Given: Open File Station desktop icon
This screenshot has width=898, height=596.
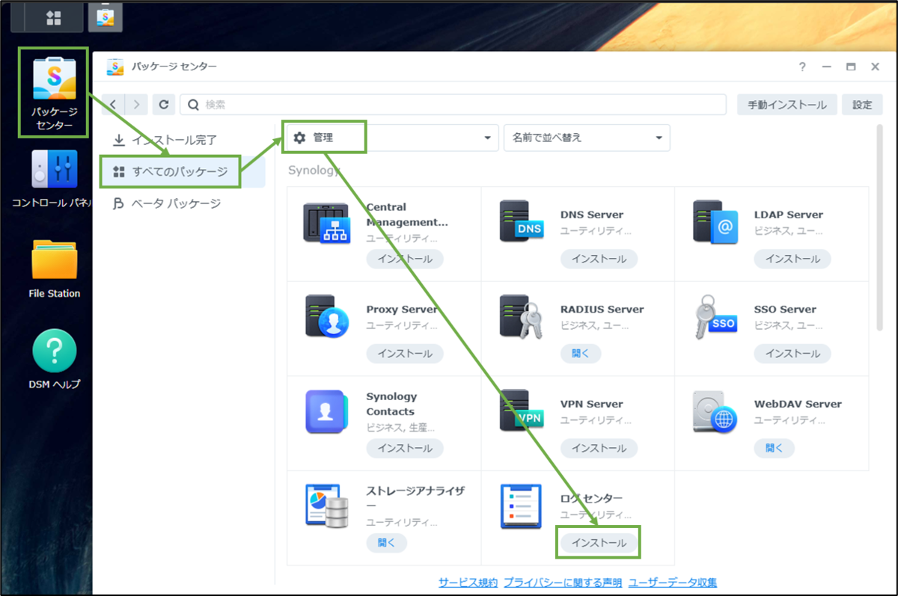Looking at the screenshot, I should (x=54, y=269).
